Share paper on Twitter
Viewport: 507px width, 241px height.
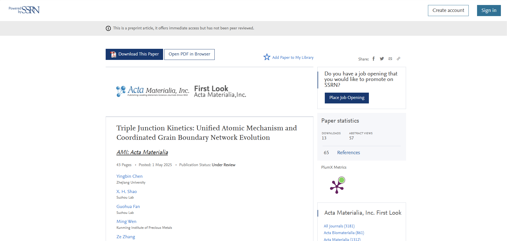click(x=382, y=59)
